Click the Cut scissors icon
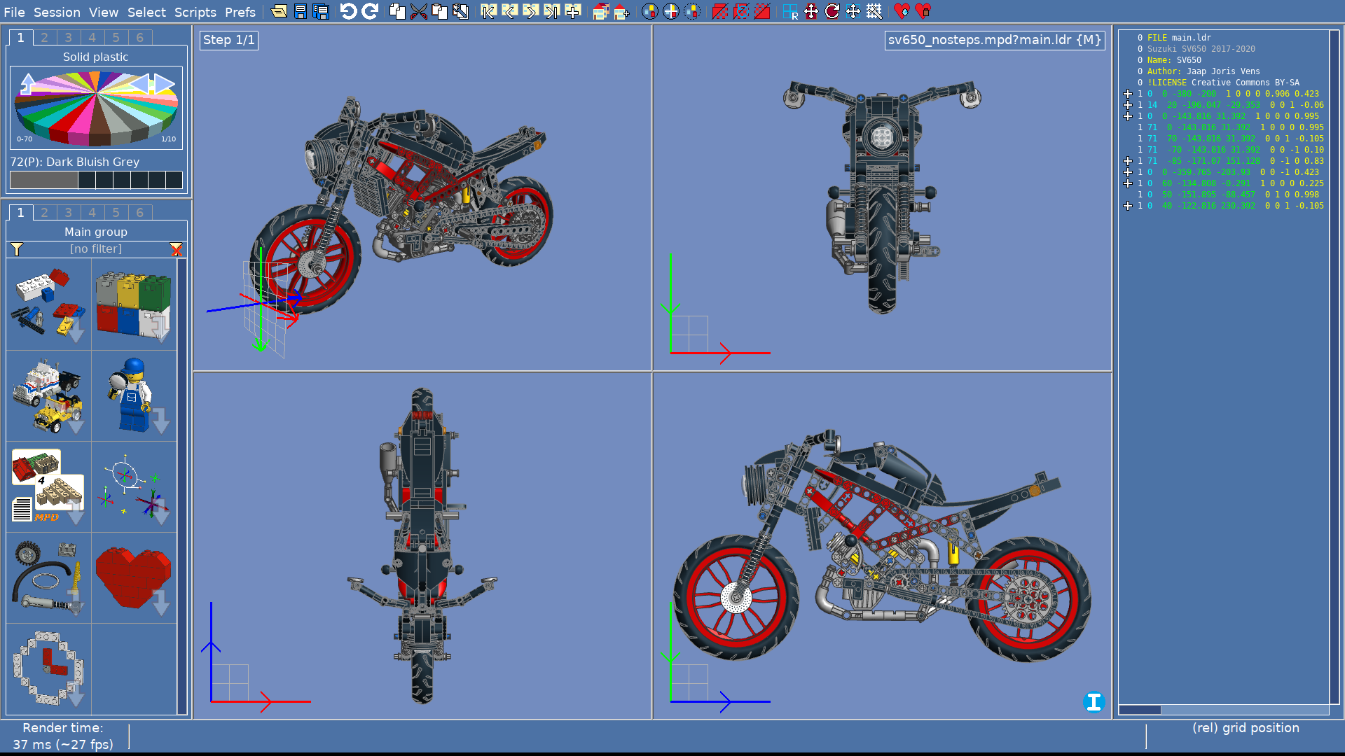Screen dimensions: 1345x756 (418, 11)
